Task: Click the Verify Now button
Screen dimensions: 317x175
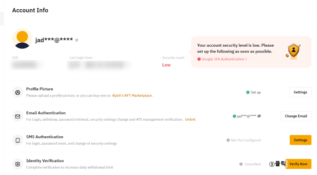Action: click(298, 164)
